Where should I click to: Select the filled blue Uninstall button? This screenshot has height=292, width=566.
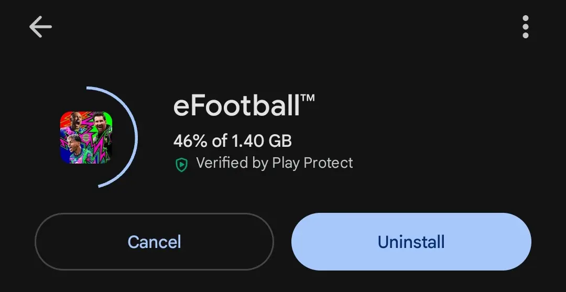pos(411,242)
